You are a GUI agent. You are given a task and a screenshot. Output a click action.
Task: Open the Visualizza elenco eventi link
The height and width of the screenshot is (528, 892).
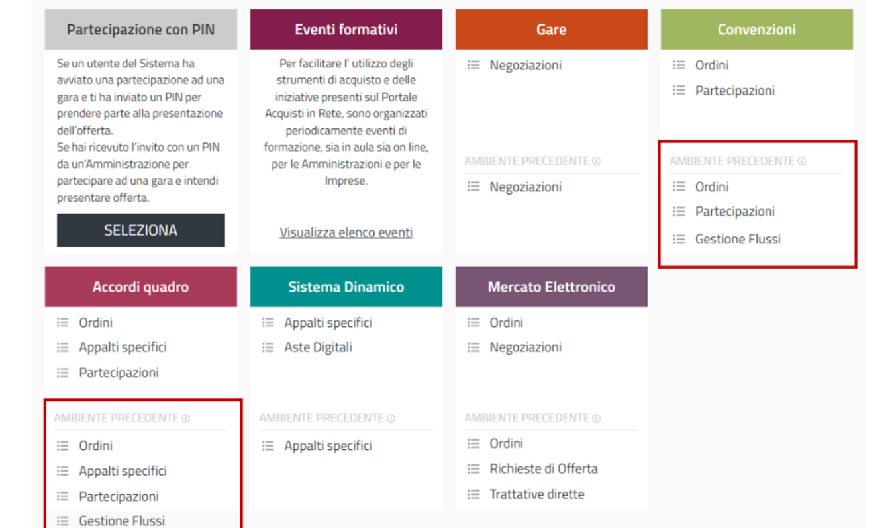point(346,232)
